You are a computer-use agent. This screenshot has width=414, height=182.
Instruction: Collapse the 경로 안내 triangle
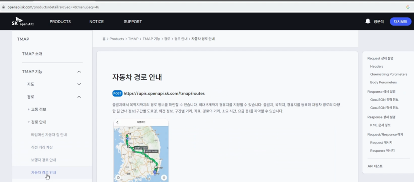pyautogui.click(x=29, y=122)
